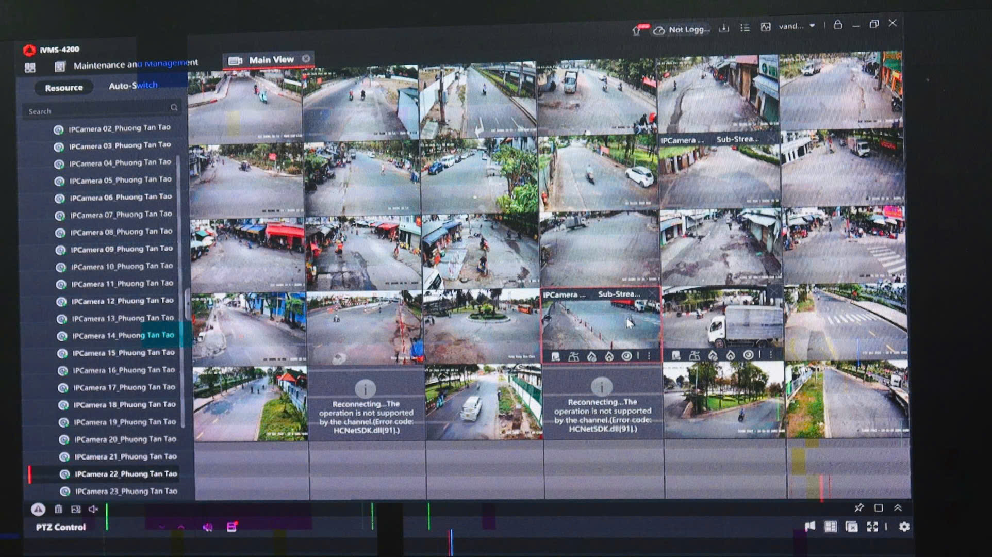The width and height of the screenshot is (992, 557).
Task: Open window layout division icon
Action: [x=831, y=527]
